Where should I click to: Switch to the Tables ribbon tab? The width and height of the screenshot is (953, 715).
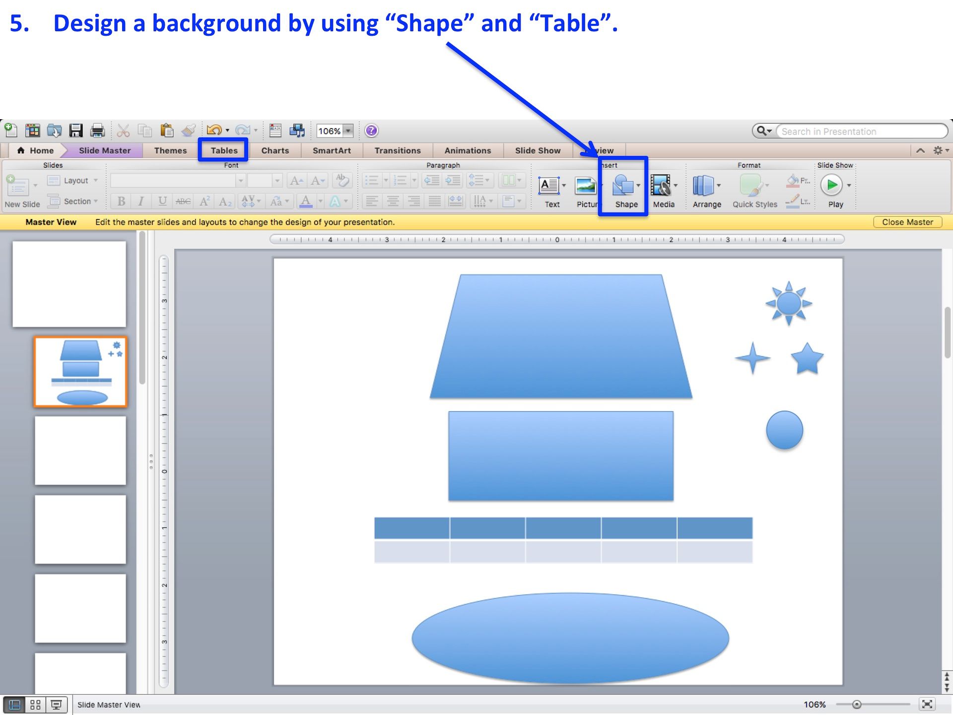224,150
